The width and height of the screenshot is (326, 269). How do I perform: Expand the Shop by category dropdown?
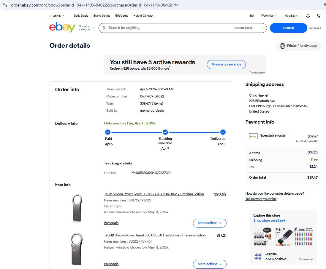click(x=86, y=28)
